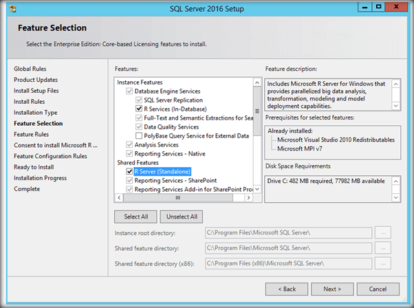Viewport: 414px width, 308px height.
Task: Select Global Rules step in sidebar
Action: click(30, 69)
